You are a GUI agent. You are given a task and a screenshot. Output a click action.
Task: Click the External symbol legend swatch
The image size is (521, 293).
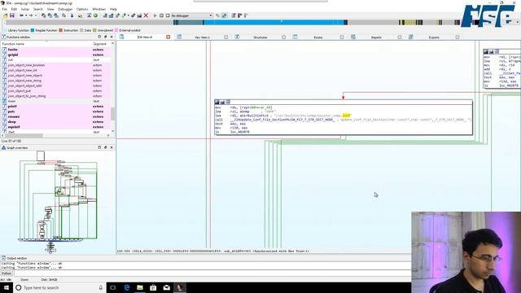[116, 30]
